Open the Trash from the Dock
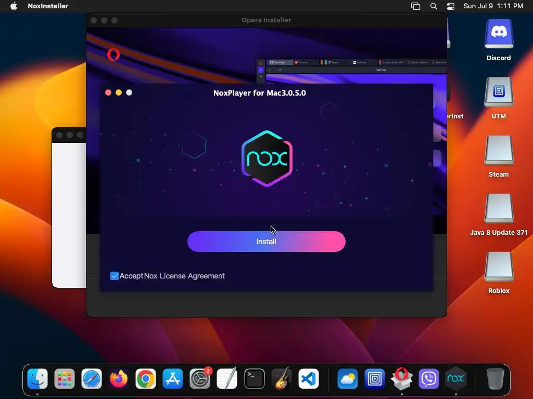Screen dimensions: 533x399 pos(496,379)
